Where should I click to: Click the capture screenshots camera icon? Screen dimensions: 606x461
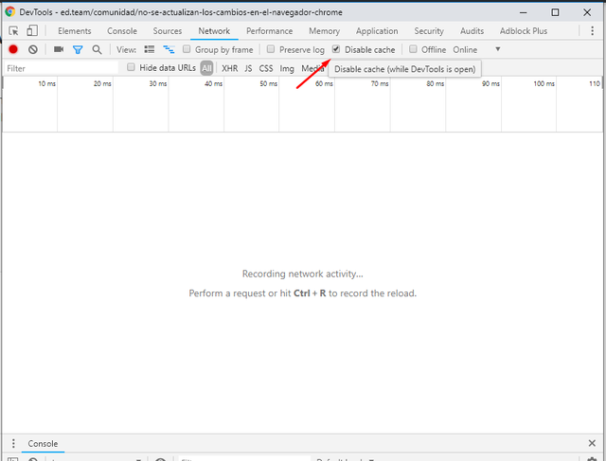59,49
